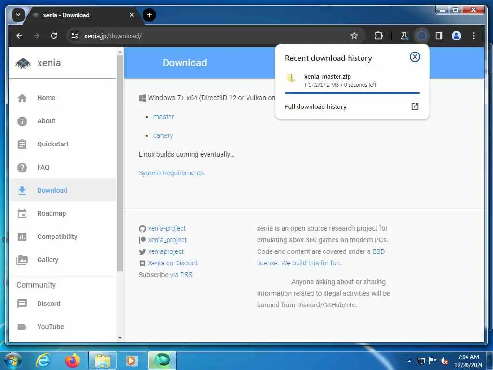Open Roadmap in the sidebar
This screenshot has width=493, height=370.
[63, 213]
